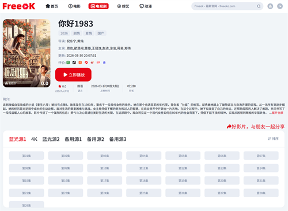
Task: Play episode 第02集
Action: (x=66, y=156)
